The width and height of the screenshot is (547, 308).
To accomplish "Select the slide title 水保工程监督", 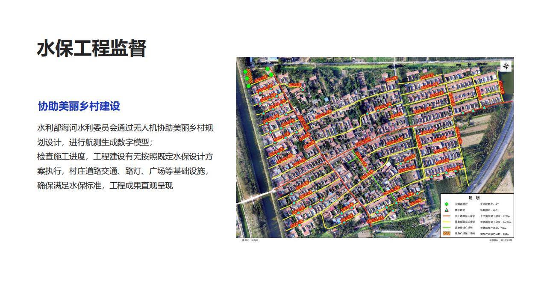I will point(91,48).
